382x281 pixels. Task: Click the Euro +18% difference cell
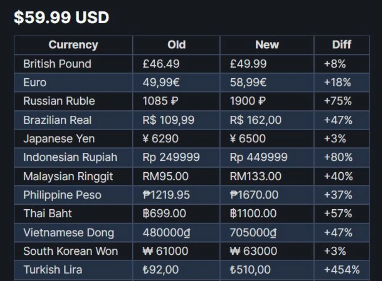tap(337, 83)
